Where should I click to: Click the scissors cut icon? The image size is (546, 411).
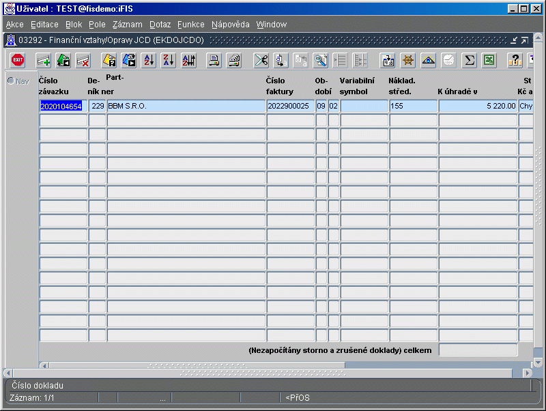pos(261,60)
